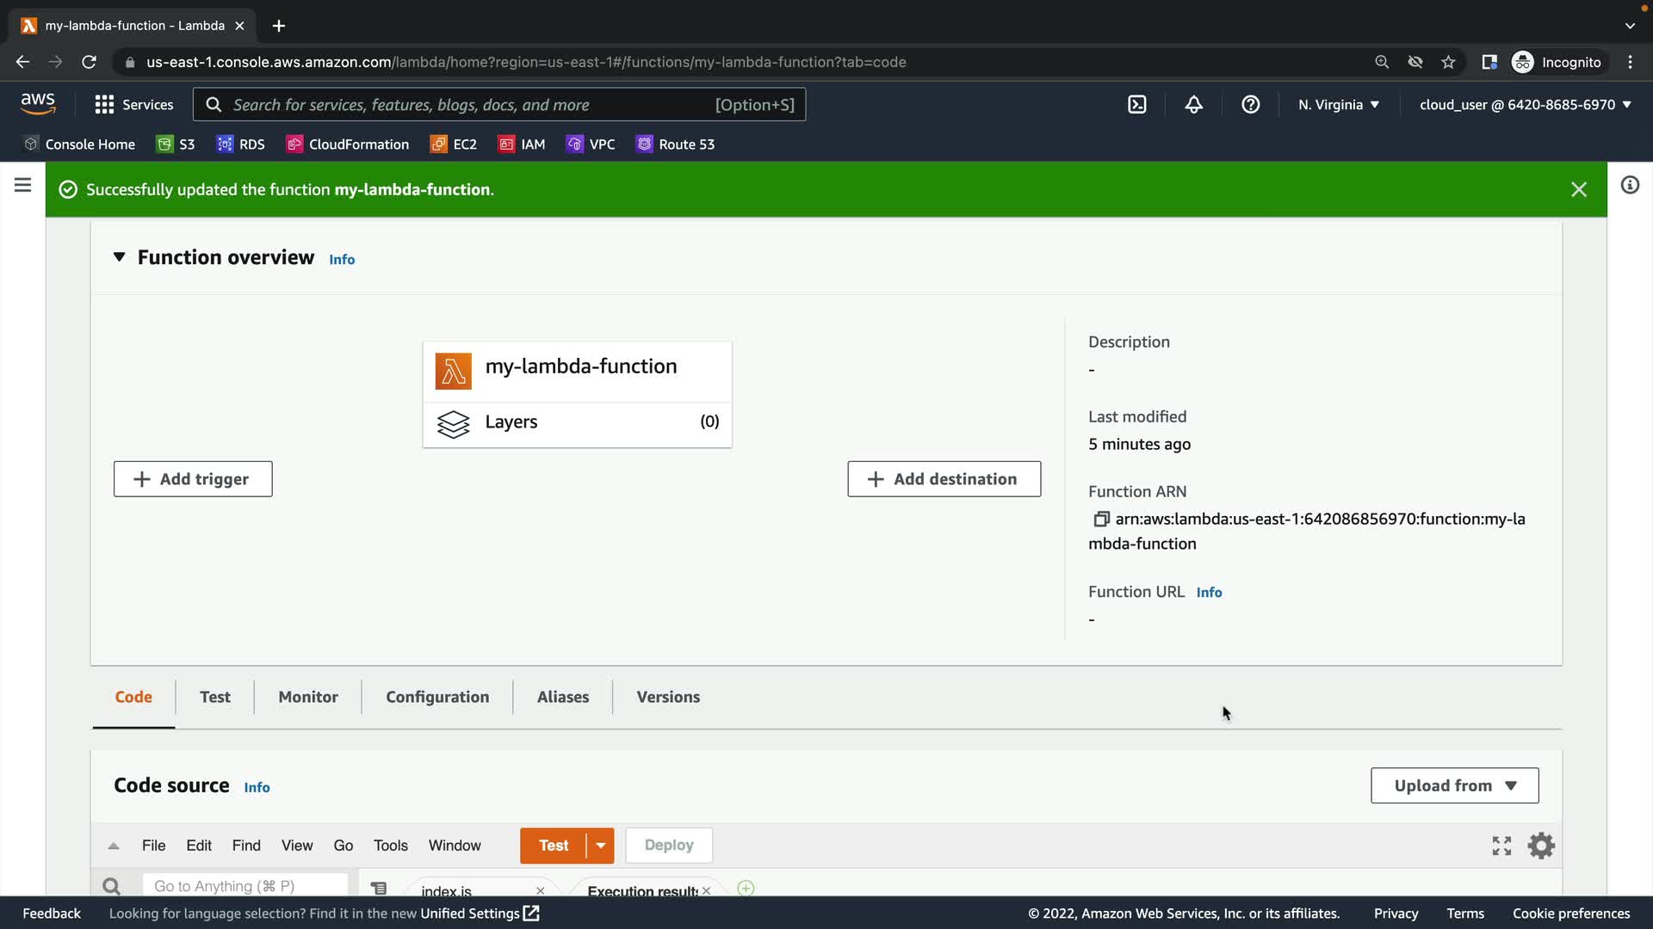Click the Services grid icon

104,105
